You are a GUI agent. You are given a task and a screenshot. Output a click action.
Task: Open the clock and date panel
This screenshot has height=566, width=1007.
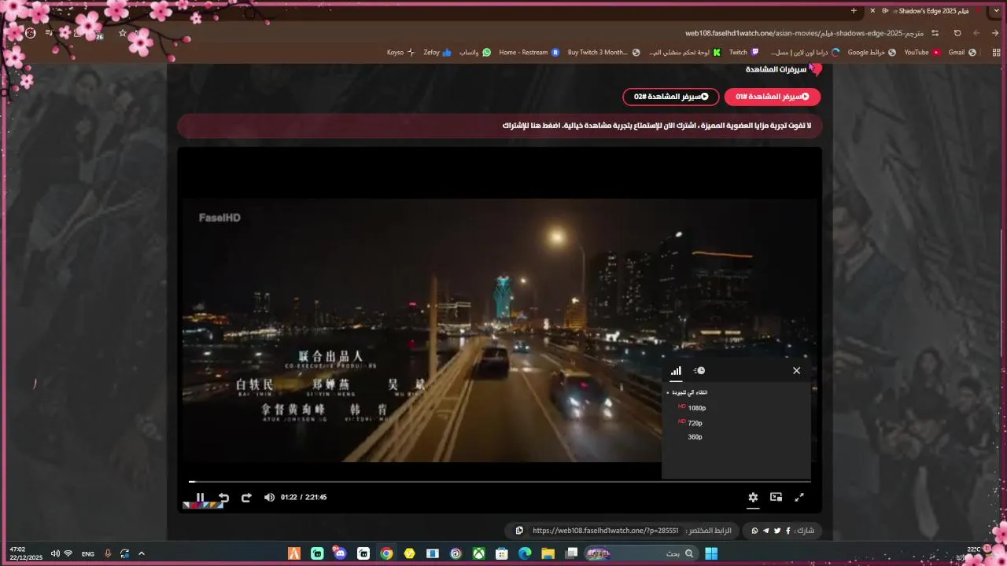click(x=26, y=553)
